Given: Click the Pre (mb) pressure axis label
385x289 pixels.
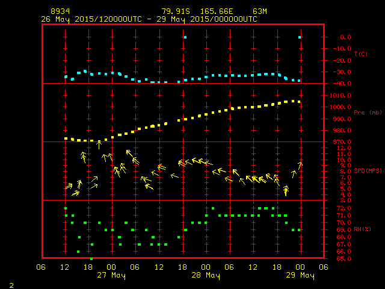Looking at the screenshot, I should click(x=368, y=113).
